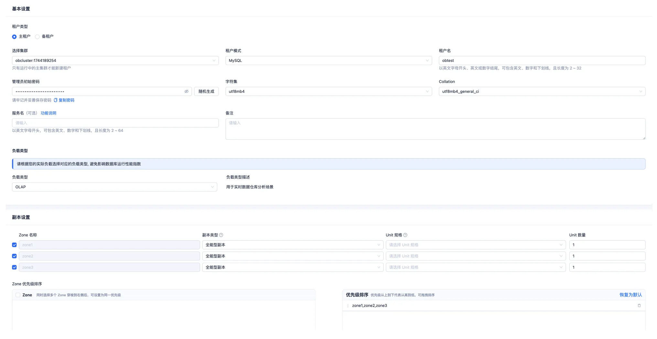Screen dimensions: 657x339
Task: Click drag handle beside zone1,zone2,zone3
Action: (348, 306)
